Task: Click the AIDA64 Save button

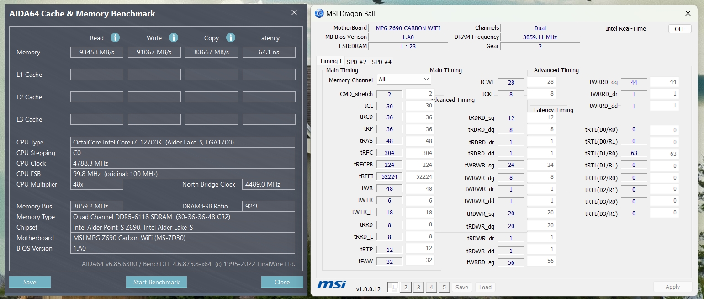Action: [x=30, y=282]
